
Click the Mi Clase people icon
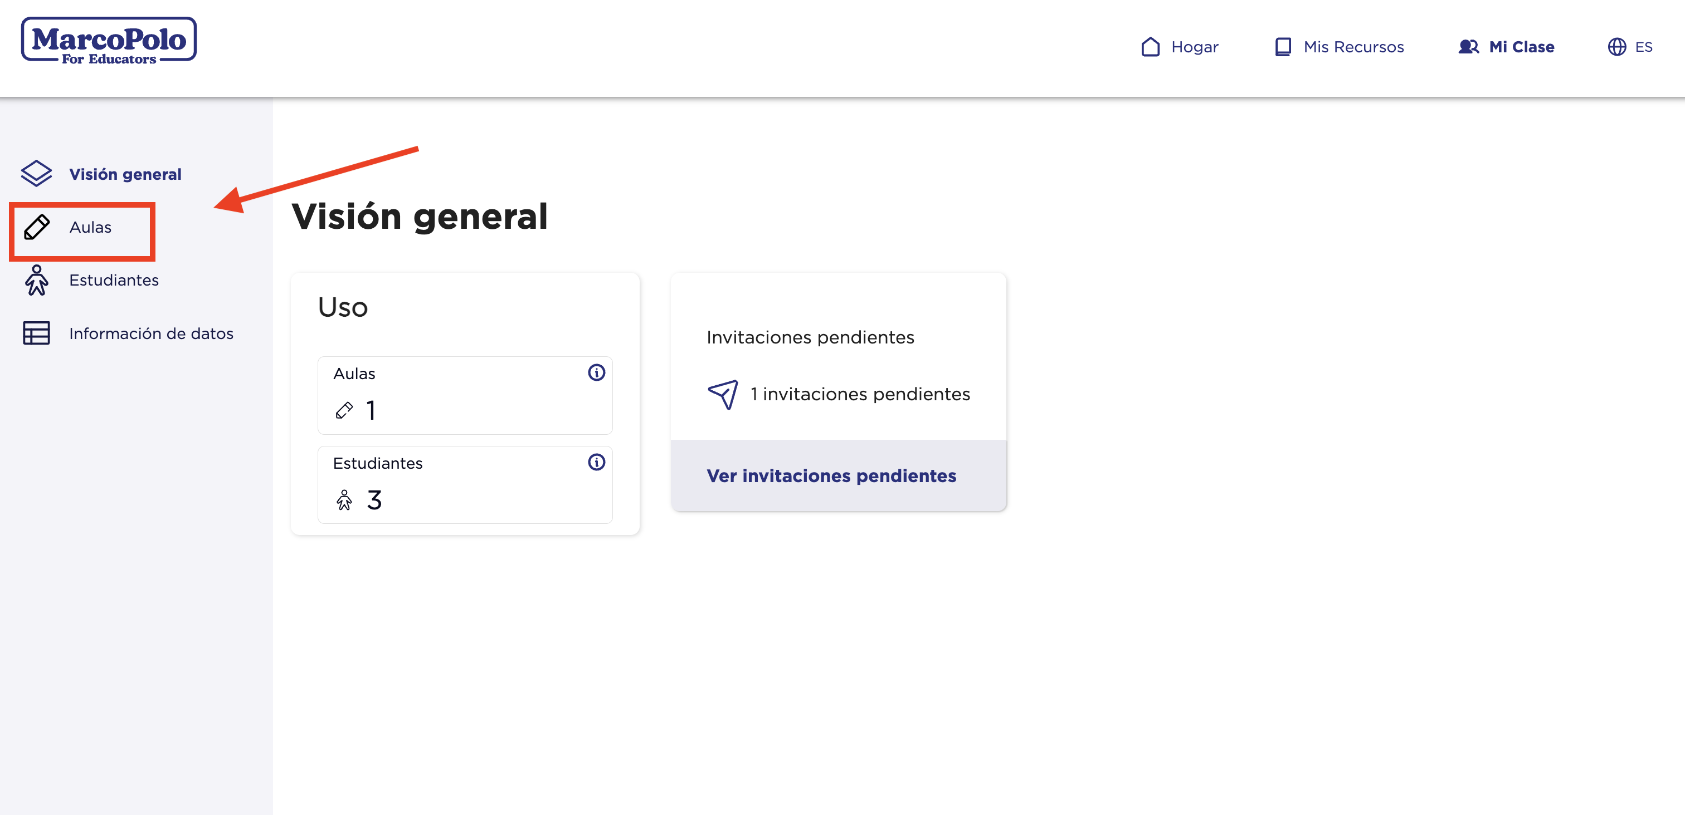pos(1468,47)
